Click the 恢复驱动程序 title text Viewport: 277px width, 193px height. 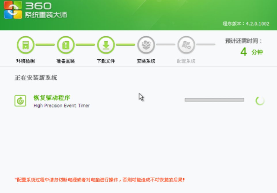[x=52, y=98]
